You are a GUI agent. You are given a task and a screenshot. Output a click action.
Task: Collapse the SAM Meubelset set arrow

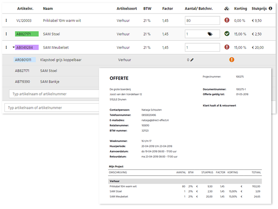(x=13, y=47)
